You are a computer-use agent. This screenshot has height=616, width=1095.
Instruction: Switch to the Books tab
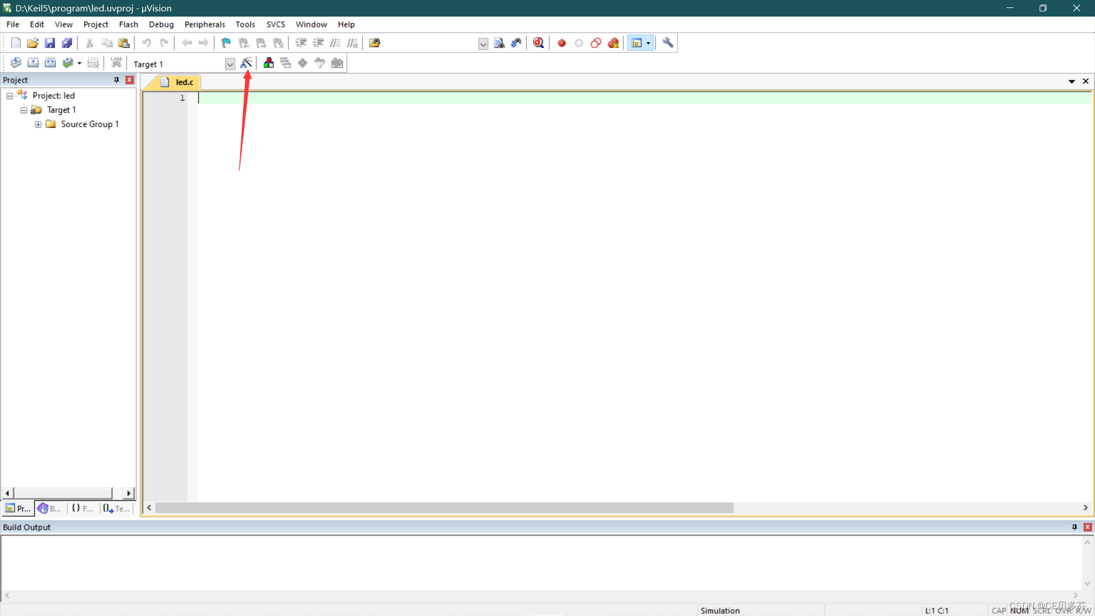point(50,508)
